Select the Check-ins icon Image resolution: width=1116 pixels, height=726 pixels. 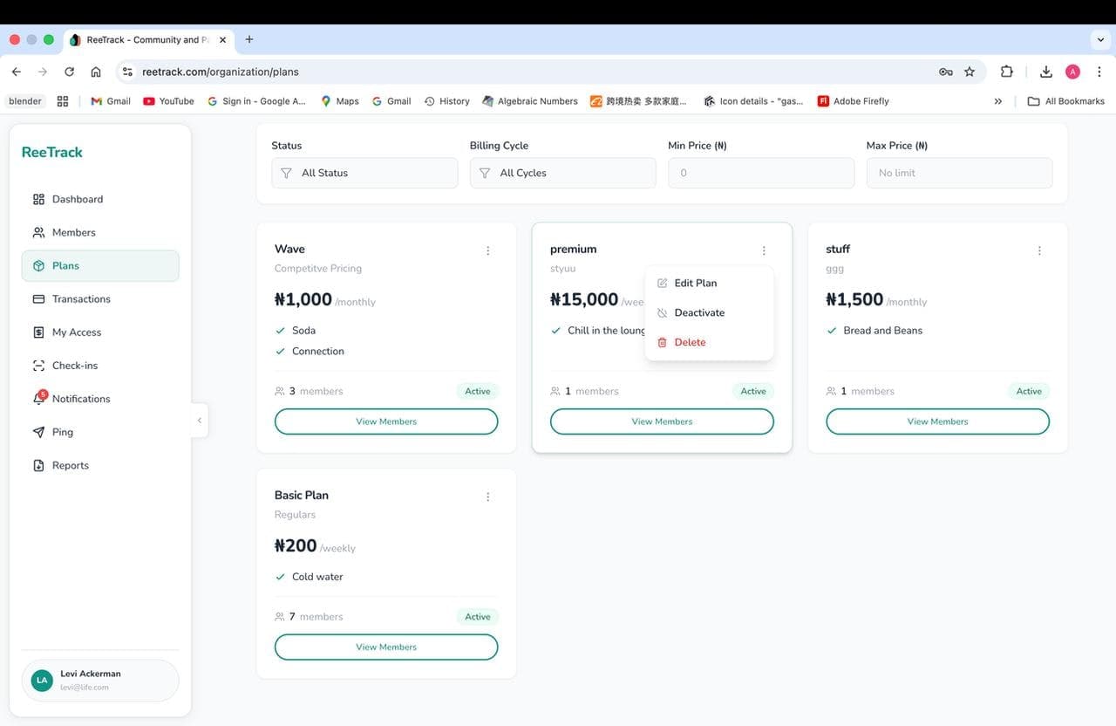pyautogui.click(x=38, y=365)
